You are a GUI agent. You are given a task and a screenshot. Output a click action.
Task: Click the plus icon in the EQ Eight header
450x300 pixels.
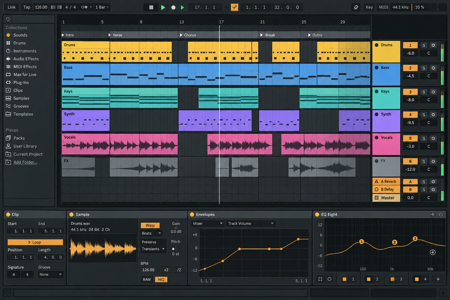click(x=433, y=214)
